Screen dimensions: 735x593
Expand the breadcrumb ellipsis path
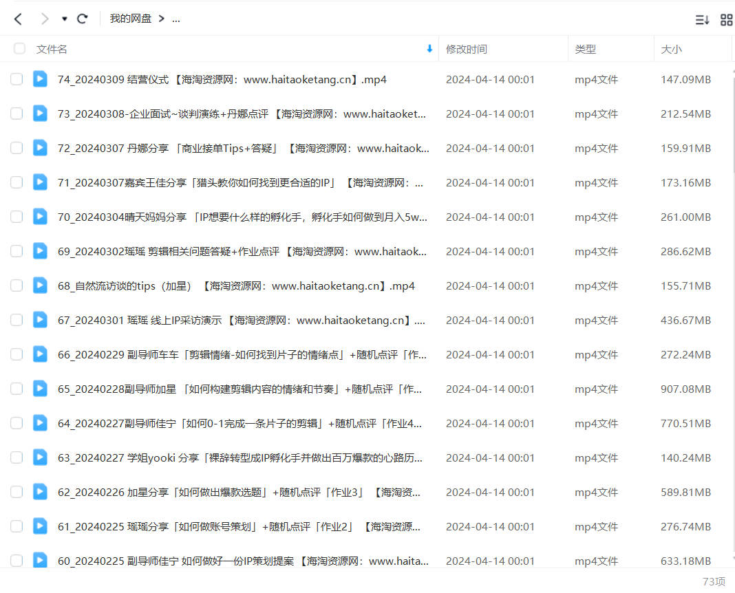pyautogui.click(x=175, y=19)
